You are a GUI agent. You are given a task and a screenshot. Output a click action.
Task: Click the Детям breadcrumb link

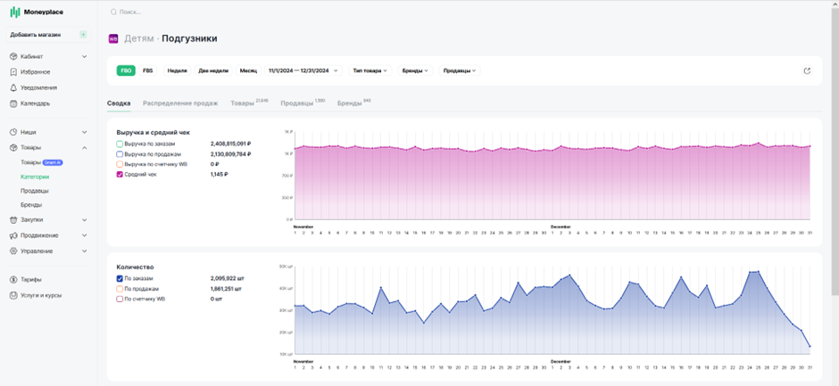tap(138, 39)
